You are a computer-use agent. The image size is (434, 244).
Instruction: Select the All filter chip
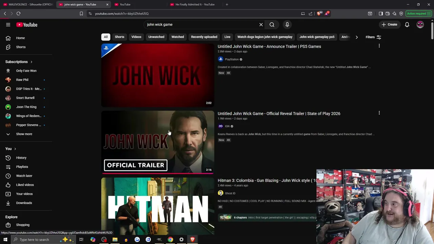(106, 37)
